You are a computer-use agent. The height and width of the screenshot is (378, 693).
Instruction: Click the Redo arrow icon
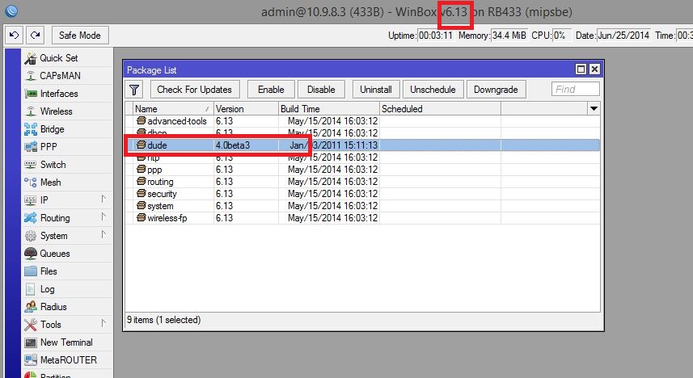[36, 36]
